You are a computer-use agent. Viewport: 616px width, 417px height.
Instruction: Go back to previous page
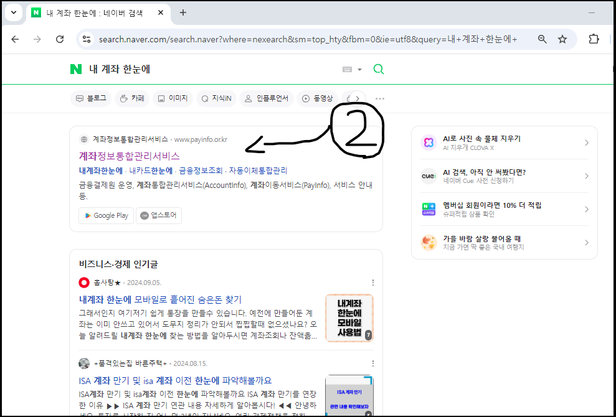(x=15, y=39)
